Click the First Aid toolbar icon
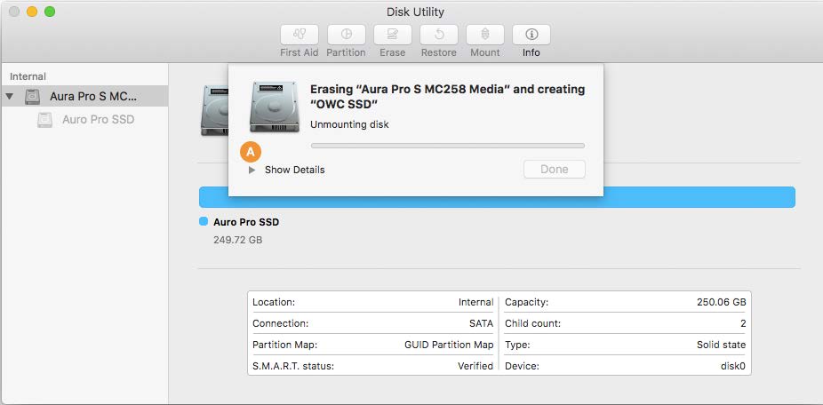This screenshot has height=405, width=823. pyautogui.click(x=300, y=35)
